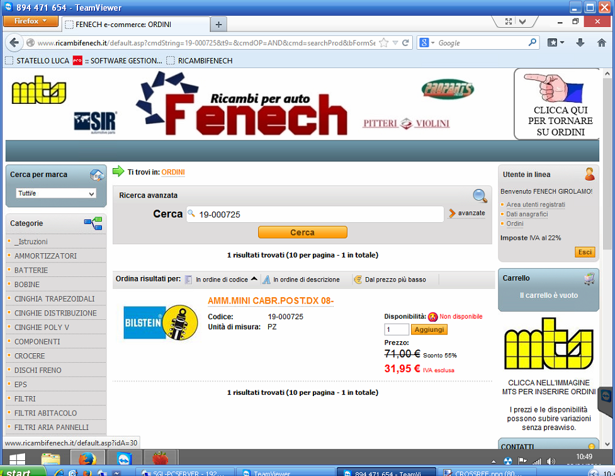Click the shopping cart icon in Carrello
Screen dimensions: 615x476
coord(589,278)
